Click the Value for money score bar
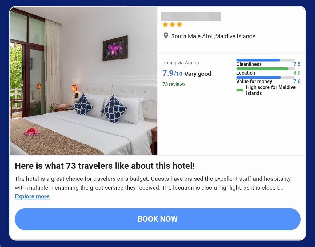Screen dimensions: 315x247 point(265,77)
